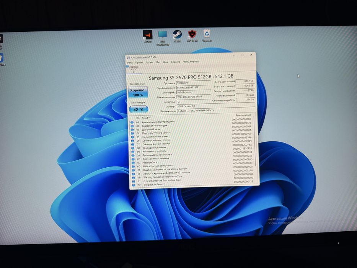Select the Небезопасные отключения row text
The image size is (357, 268).
click(x=158, y=166)
